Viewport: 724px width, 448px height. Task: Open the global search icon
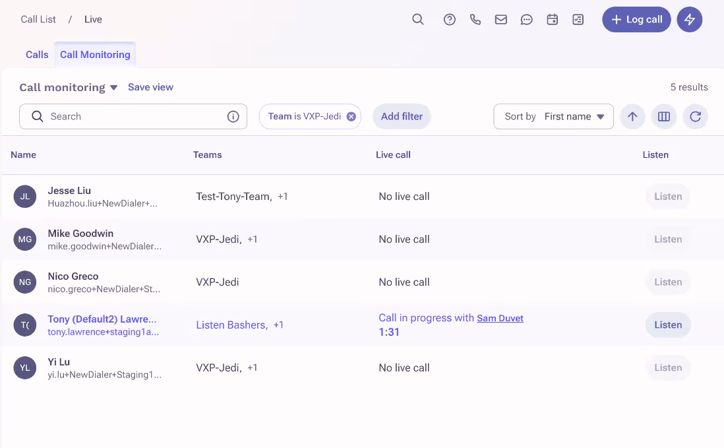point(417,19)
